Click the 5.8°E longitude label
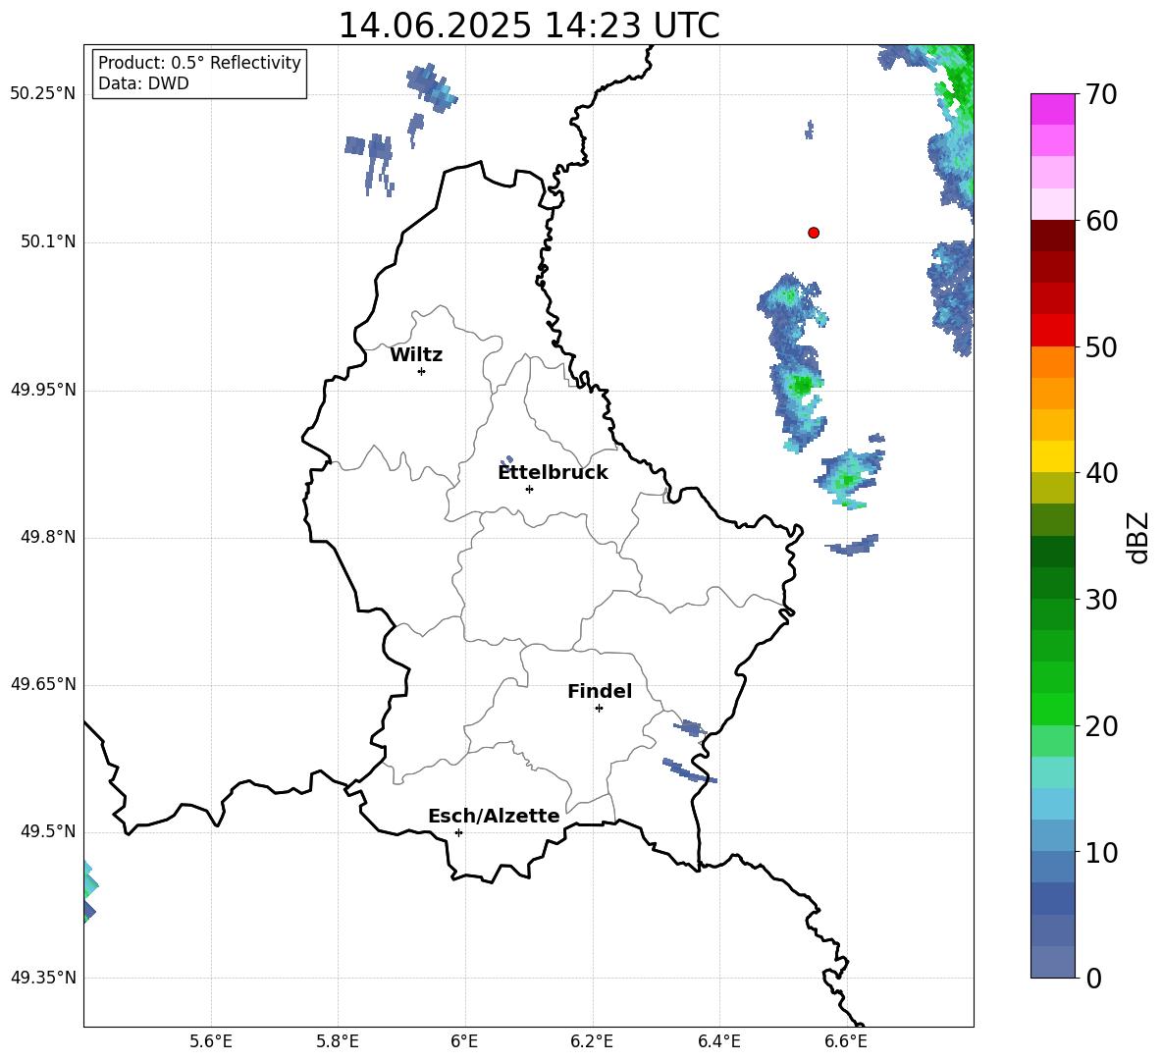 tap(338, 1041)
